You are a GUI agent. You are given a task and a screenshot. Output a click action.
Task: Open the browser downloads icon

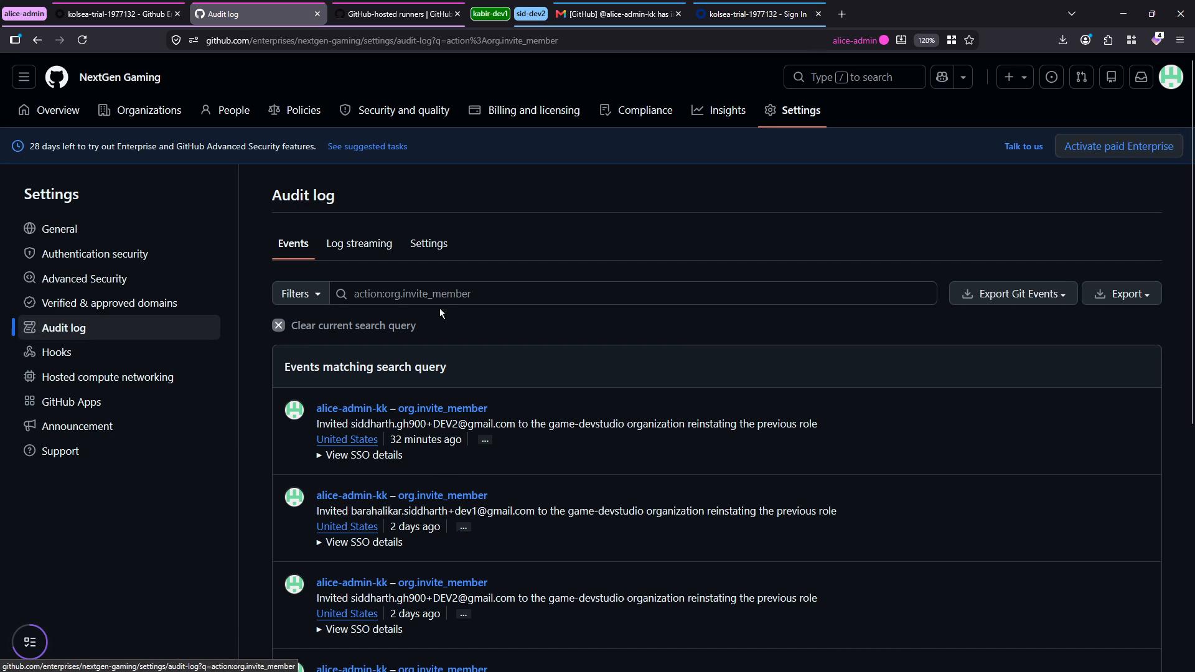pyautogui.click(x=1062, y=40)
